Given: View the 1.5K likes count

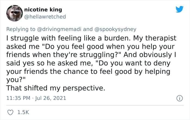Looking at the screenshot, I should click(x=23, y=111).
